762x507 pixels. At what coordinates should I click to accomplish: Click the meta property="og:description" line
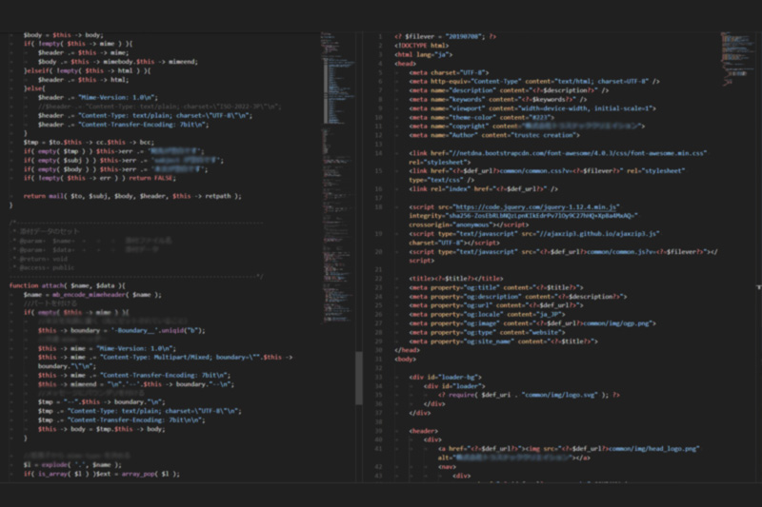point(517,297)
